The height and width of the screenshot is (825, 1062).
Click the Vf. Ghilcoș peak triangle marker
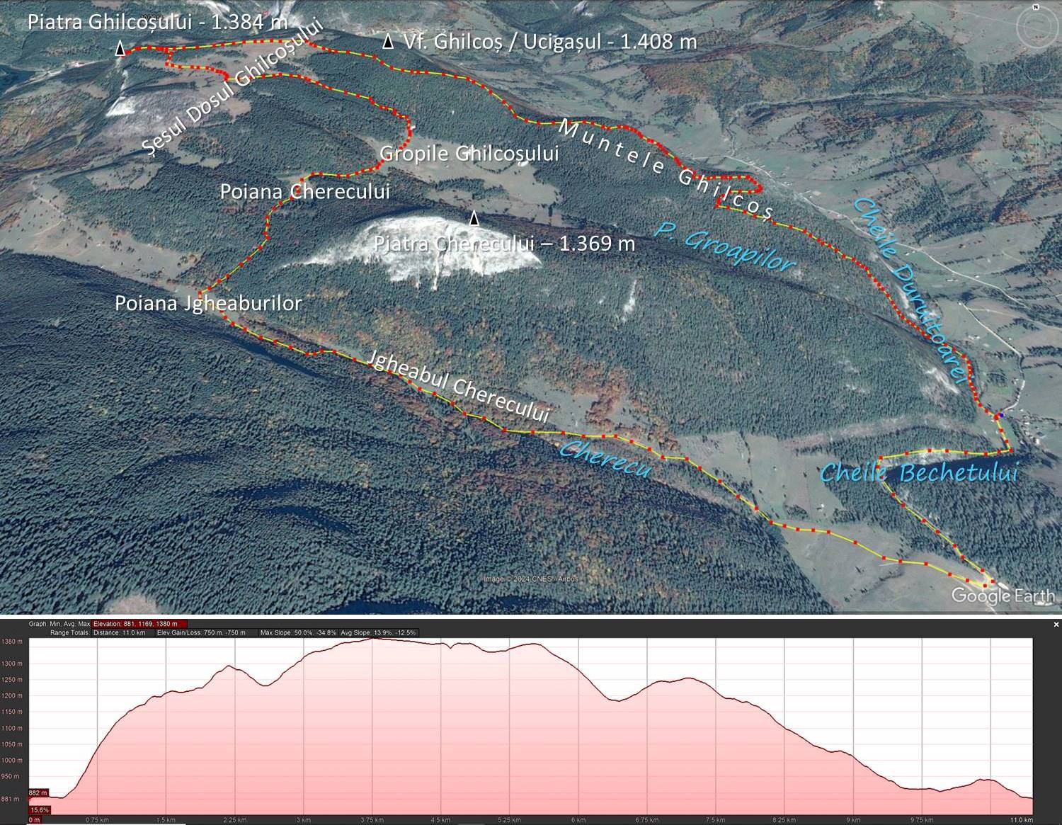pyautogui.click(x=388, y=42)
